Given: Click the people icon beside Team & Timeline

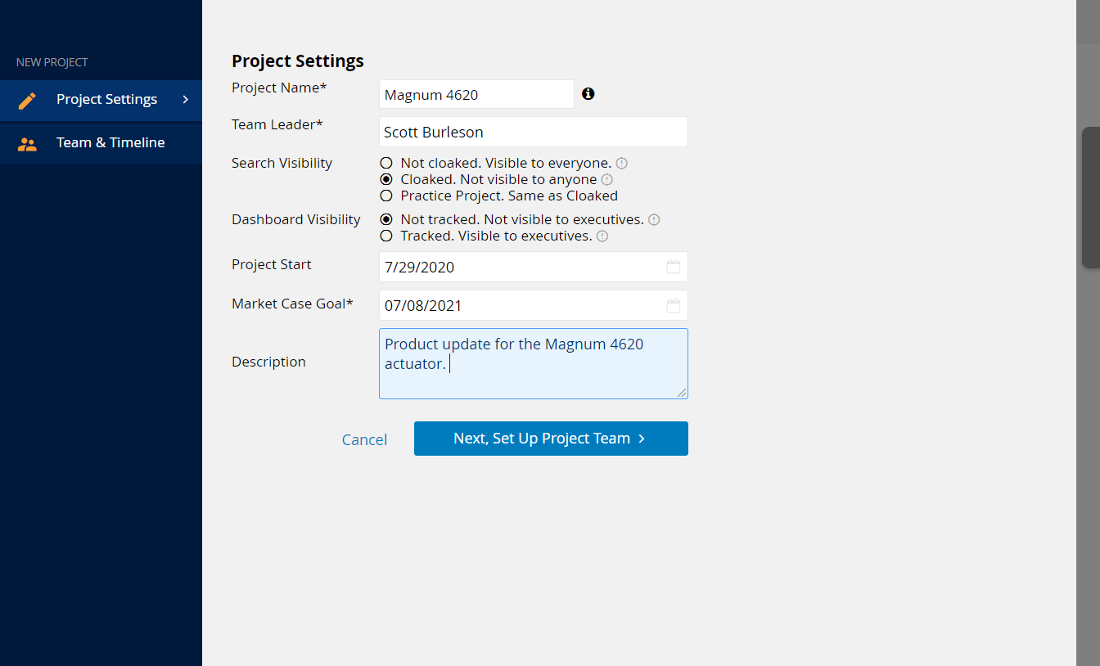Looking at the screenshot, I should point(27,144).
